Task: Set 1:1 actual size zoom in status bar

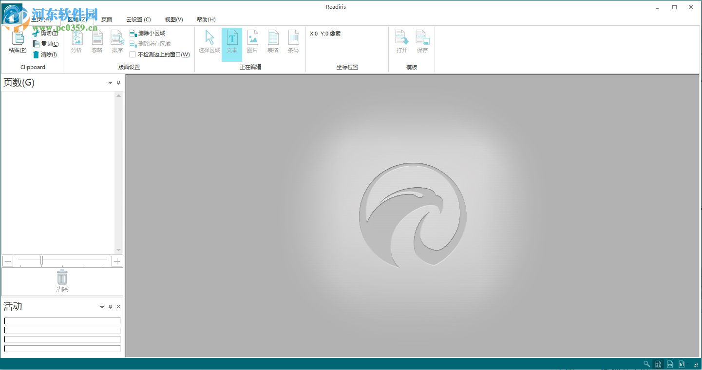Action: point(682,364)
